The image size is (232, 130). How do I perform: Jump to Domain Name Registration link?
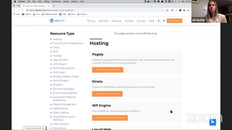(68, 43)
